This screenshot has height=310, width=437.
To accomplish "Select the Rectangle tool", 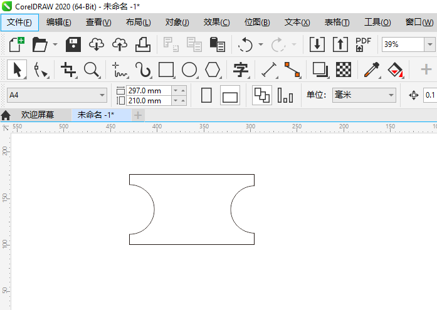I will pyautogui.click(x=166, y=70).
